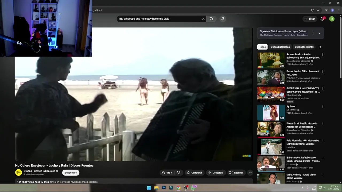Open Edgar CarreraTV channel name
This screenshot has height=192, width=342.
pos(294,95)
